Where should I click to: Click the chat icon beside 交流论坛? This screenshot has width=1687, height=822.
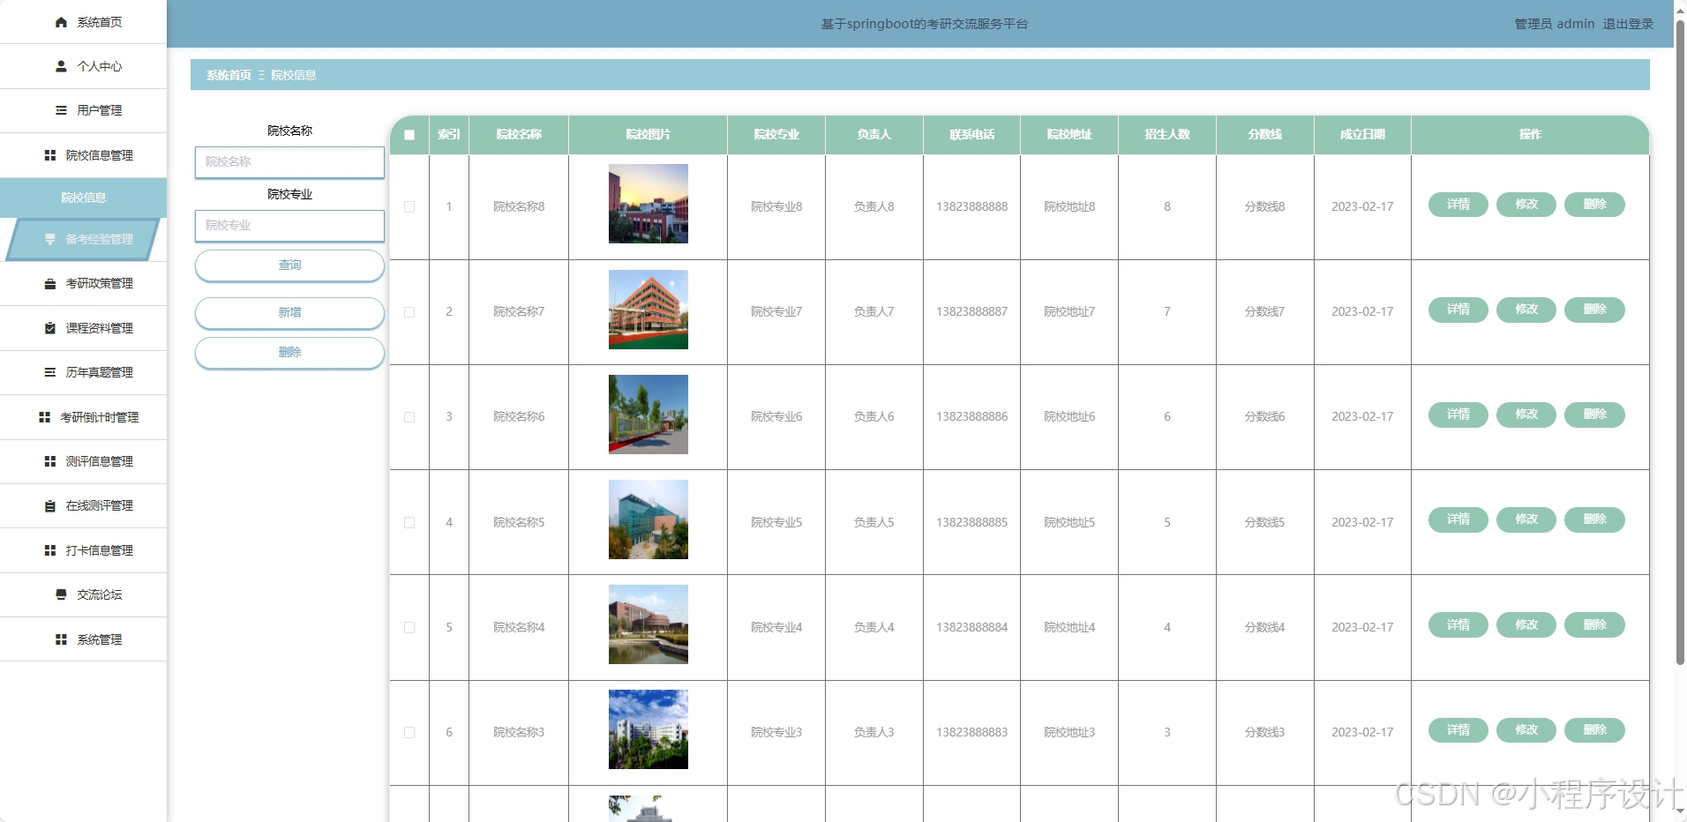[61, 594]
